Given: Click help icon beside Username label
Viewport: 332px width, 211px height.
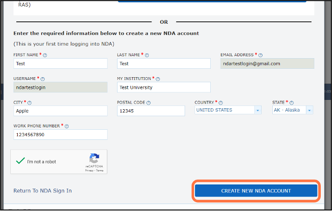Looking at the screenshot, I should [42, 79].
